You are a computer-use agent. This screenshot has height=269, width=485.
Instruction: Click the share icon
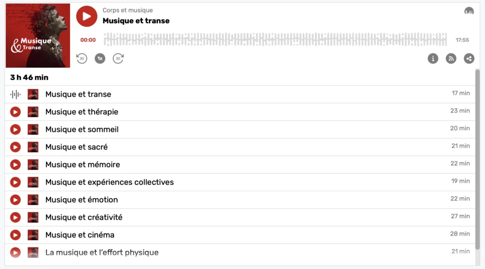pos(469,58)
